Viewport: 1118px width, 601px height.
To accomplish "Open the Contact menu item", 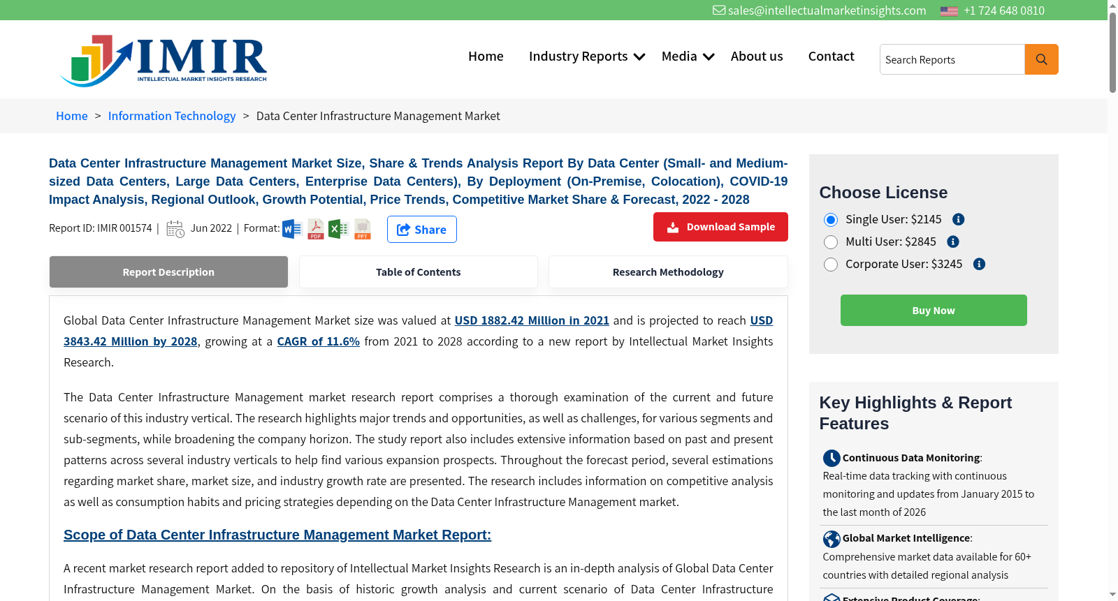I will (832, 56).
